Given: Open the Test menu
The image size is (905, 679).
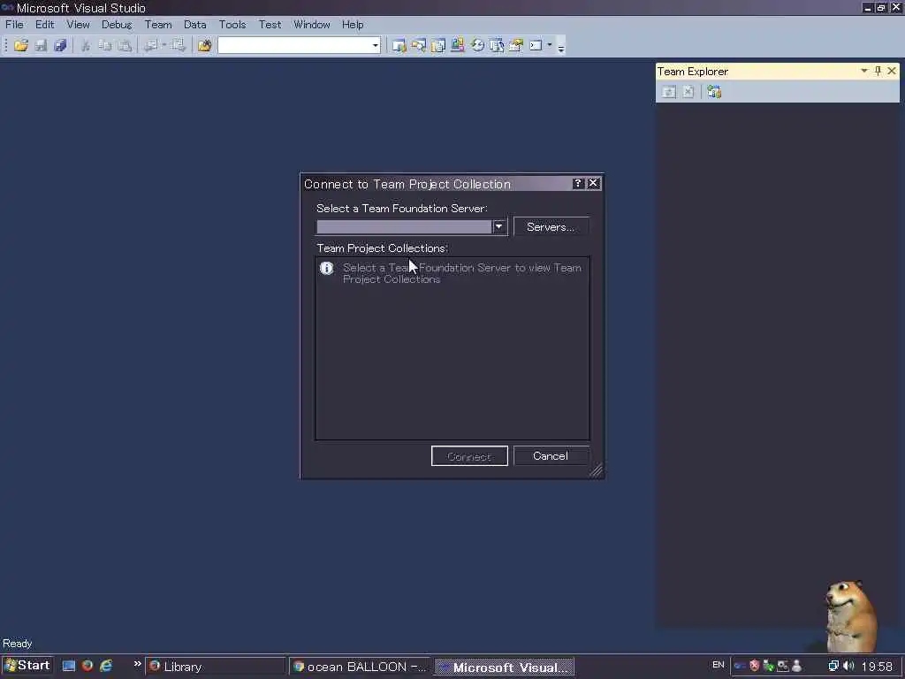Looking at the screenshot, I should pos(270,24).
